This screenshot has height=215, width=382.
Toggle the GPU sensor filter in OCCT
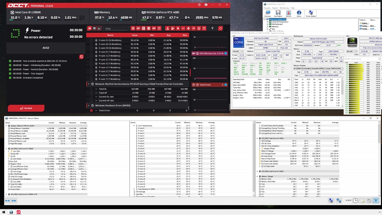(x=138, y=28)
